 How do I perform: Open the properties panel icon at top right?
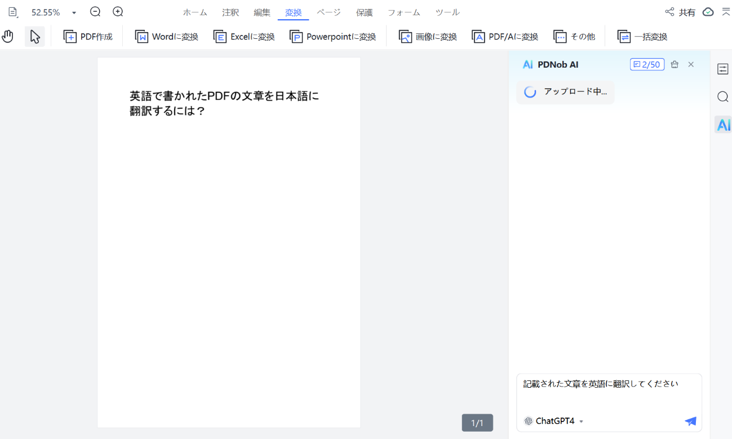coord(723,69)
